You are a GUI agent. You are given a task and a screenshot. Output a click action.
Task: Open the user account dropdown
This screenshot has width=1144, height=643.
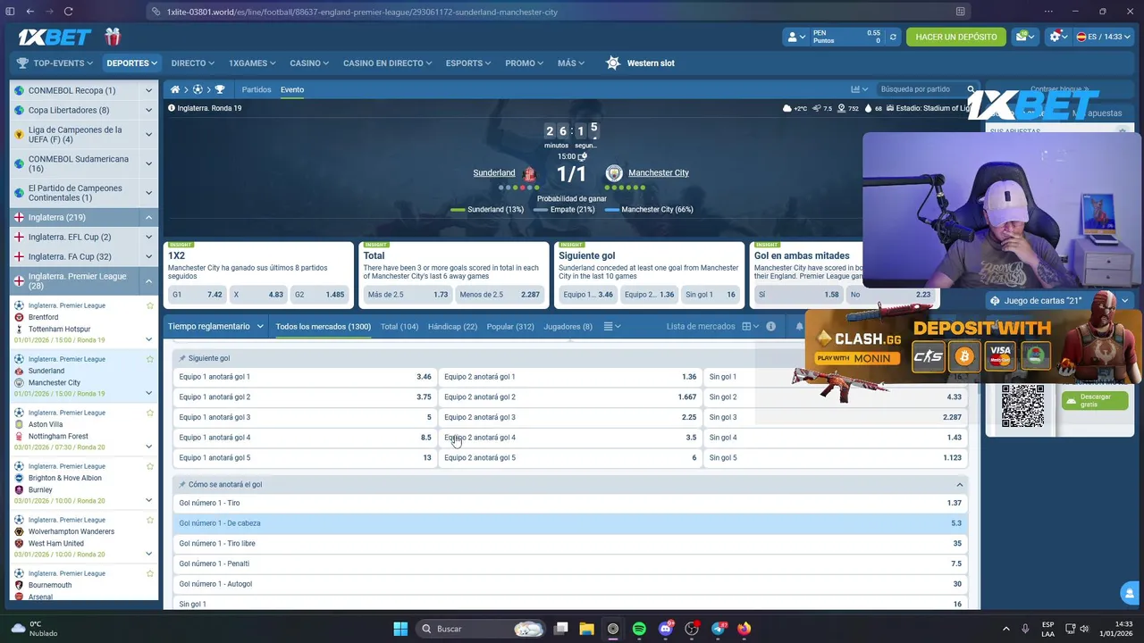pos(795,37)
